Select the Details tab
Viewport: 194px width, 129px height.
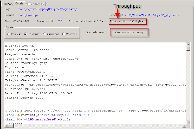tap(19, 3)
